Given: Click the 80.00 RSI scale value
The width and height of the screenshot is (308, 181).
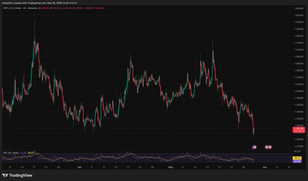Looking at the screenshot, I should [x=297, y=151].
